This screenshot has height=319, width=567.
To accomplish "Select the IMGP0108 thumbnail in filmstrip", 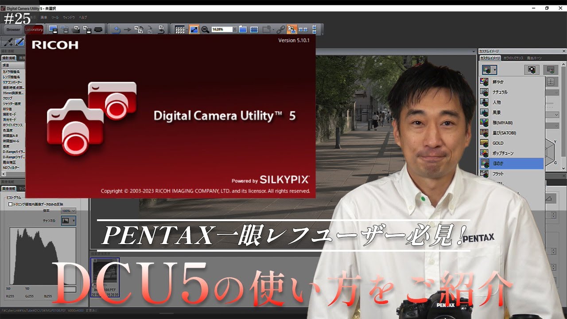I will click(x=105, y=278).
